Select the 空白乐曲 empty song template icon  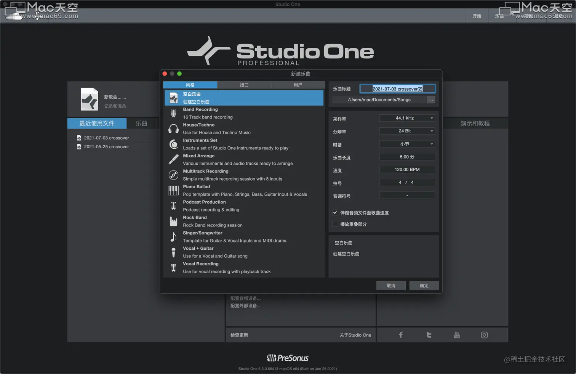[173, 98]
